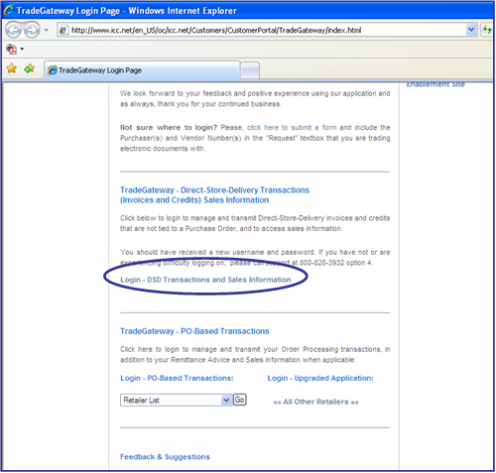
Task: Open TradeGateway Direct-Store-Delivery Transactions heading link
Action: (x=214, y=195)
